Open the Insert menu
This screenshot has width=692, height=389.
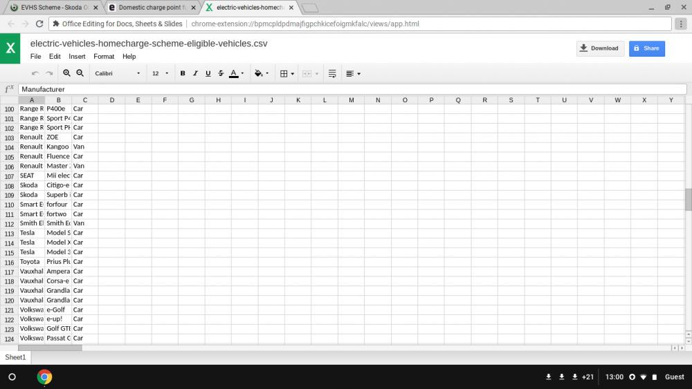coord(77,57)
